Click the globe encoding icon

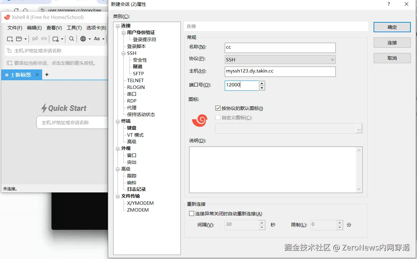click(83, 39)
